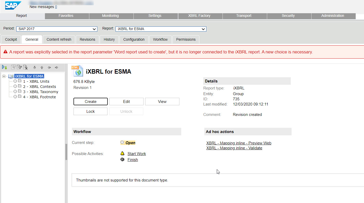The height and width of the screenshot is (203, 364).
Task: View the History subtab
Action: [109, 40]
